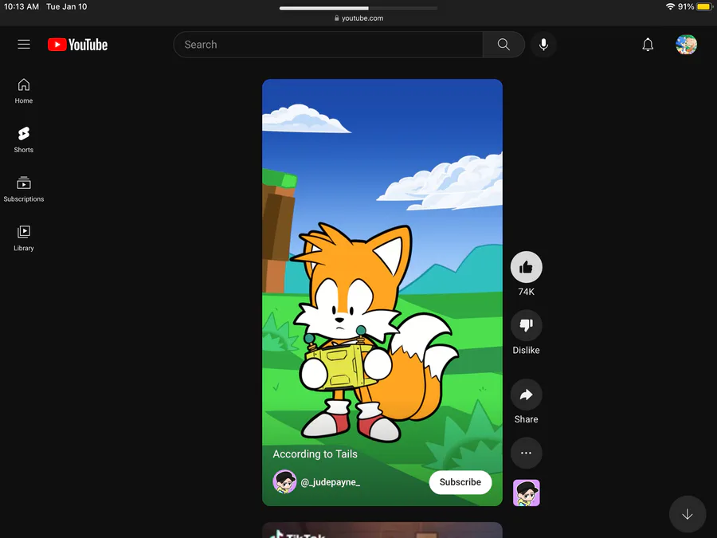The image size is (717, 538).
Task: Check the battery status icon
Action: click(705, 6)
